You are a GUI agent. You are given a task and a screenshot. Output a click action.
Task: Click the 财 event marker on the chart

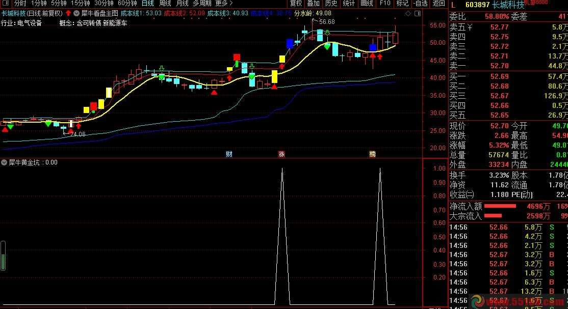(229, 154)
